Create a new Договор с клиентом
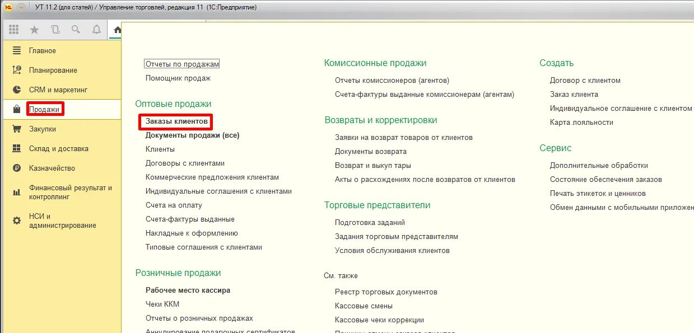This screenshot has width=694, height=333. click(x=585, y=80)
